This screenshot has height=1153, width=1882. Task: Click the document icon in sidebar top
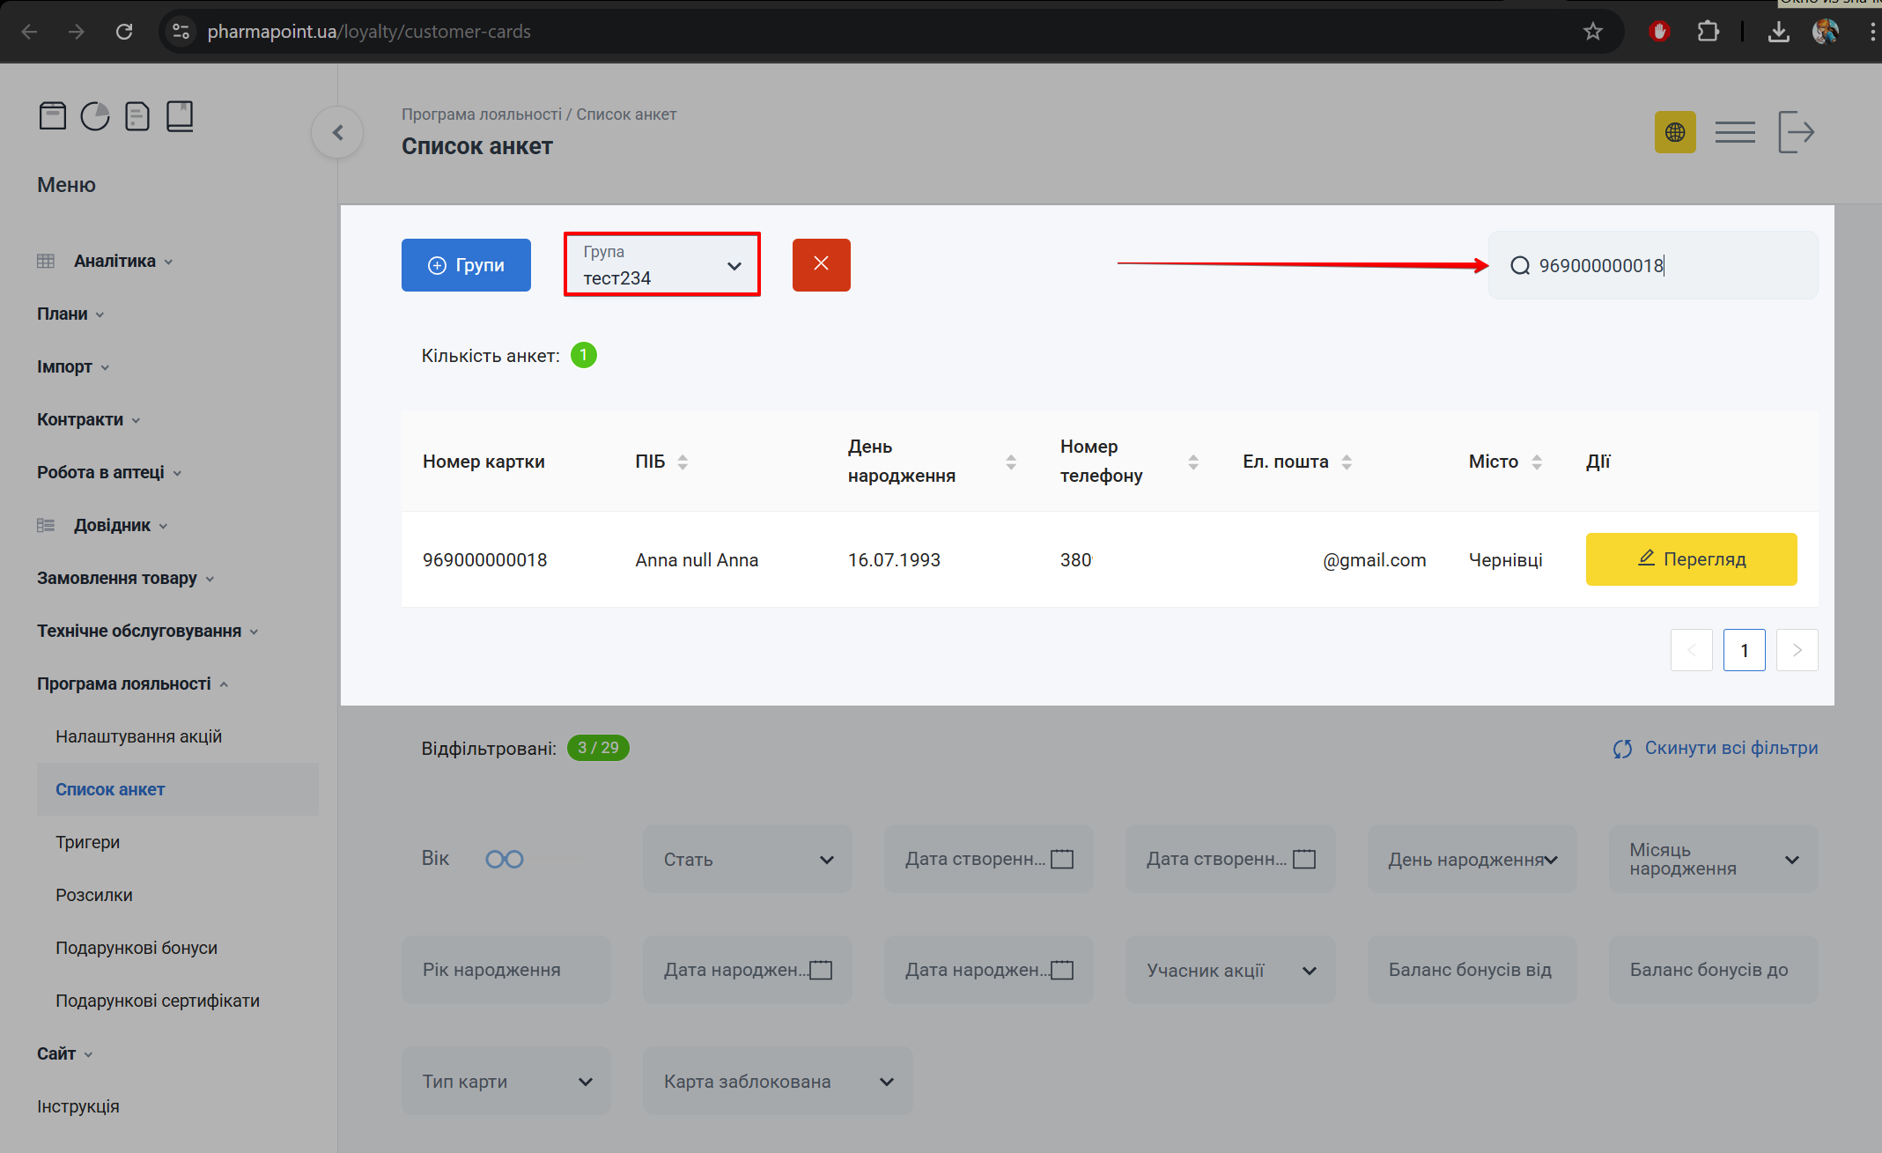coord(137,116)
